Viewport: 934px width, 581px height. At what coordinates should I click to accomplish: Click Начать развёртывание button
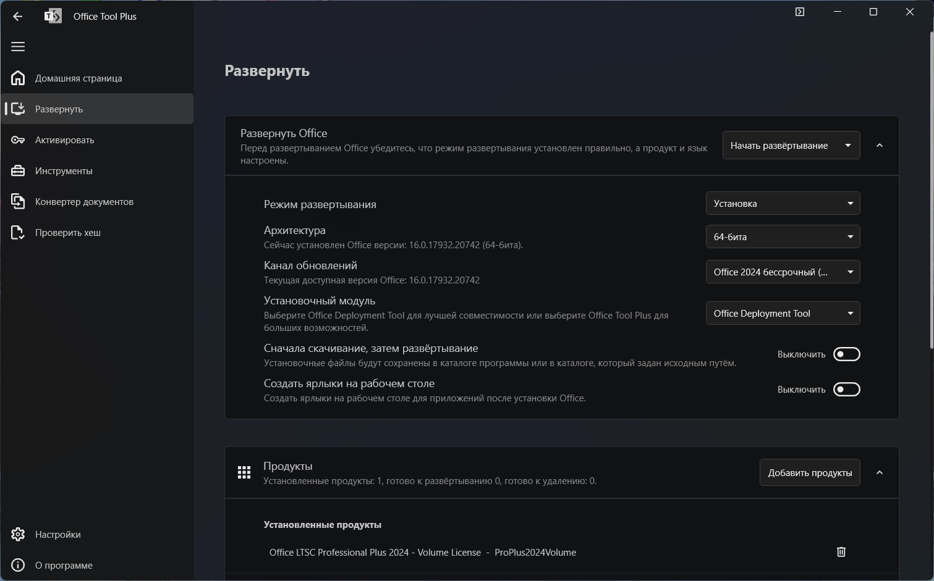pos(779,146)
